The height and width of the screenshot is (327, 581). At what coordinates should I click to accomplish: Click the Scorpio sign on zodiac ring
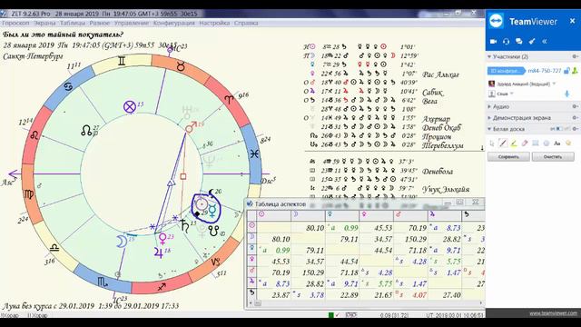pos(103,282)
